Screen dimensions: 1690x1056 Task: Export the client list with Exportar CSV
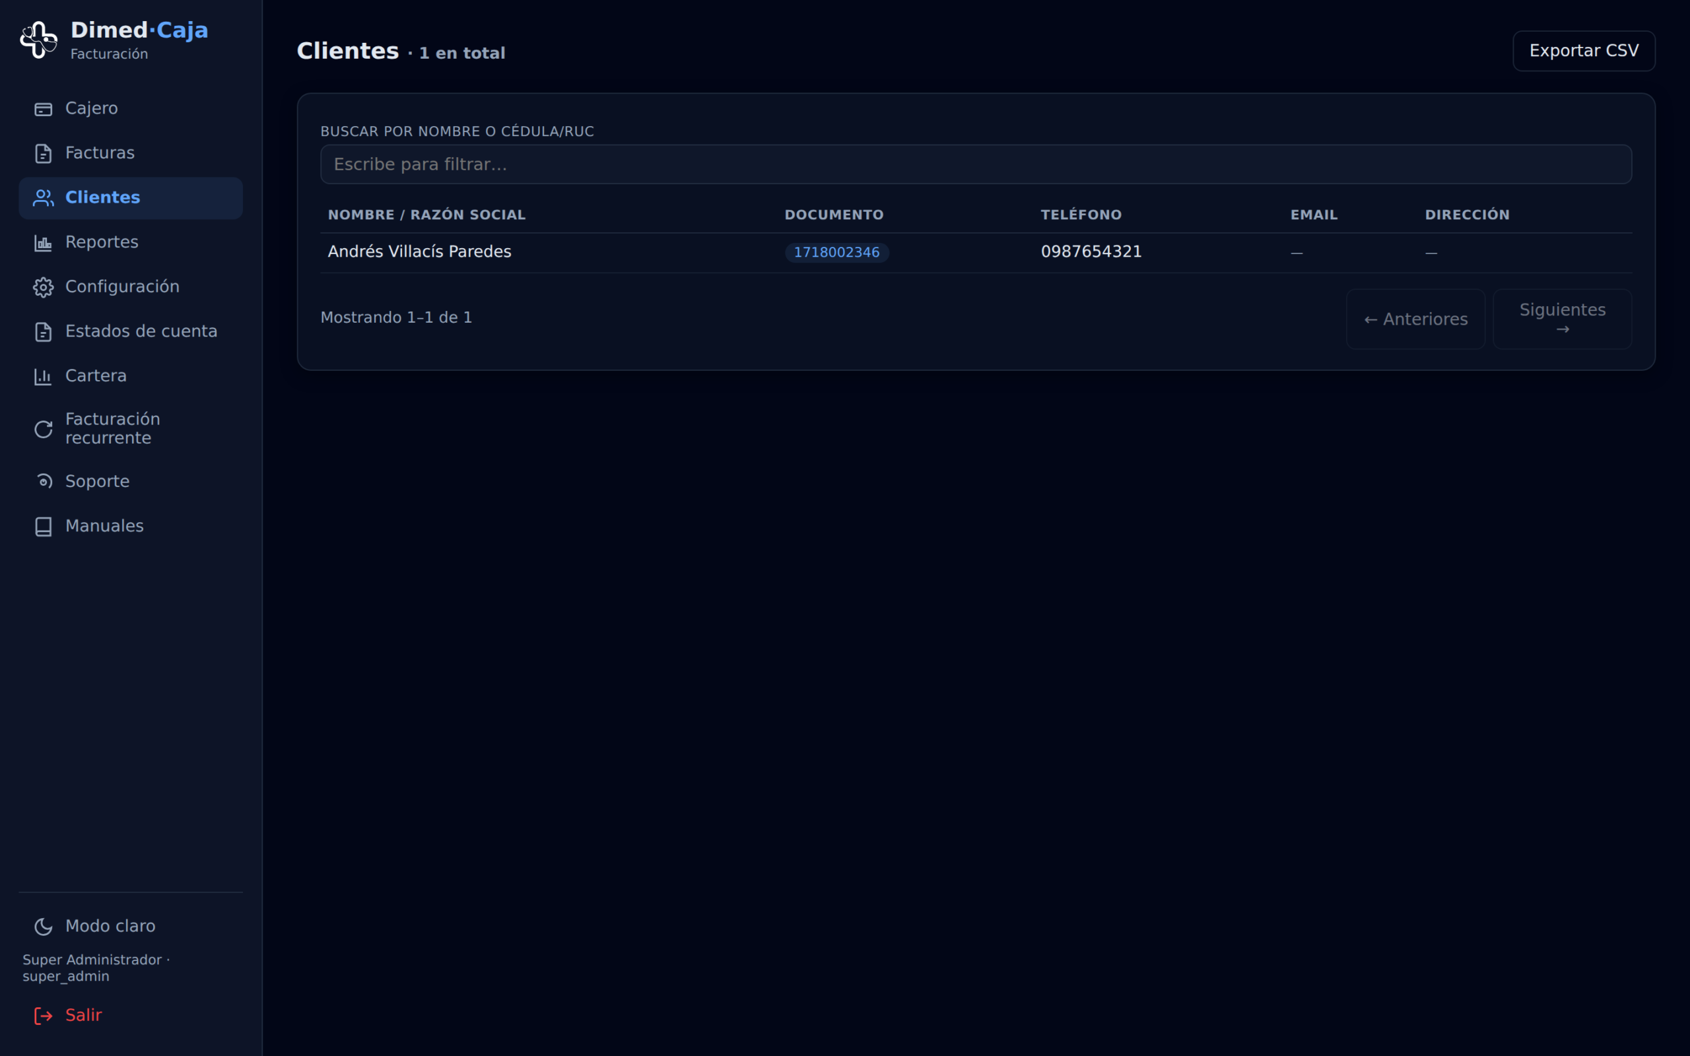(1584, 51)
